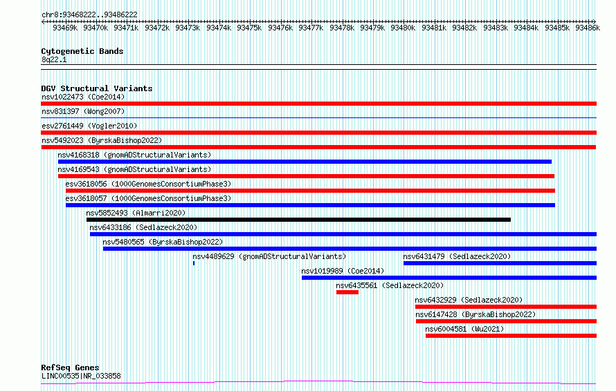This screenshot has height=391, width=616.
Task: Open nsv1019989 (Coe2014) label
Action: click(x=343, y=271)
